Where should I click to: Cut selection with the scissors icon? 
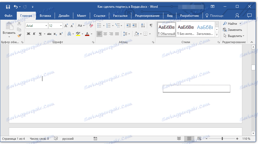[x=19, y=23]
